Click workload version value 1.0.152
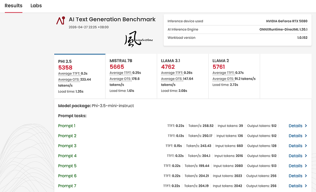 (x=302, y=38)
